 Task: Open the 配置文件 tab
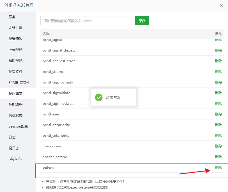pyautogui.click(x=16, y=71)
